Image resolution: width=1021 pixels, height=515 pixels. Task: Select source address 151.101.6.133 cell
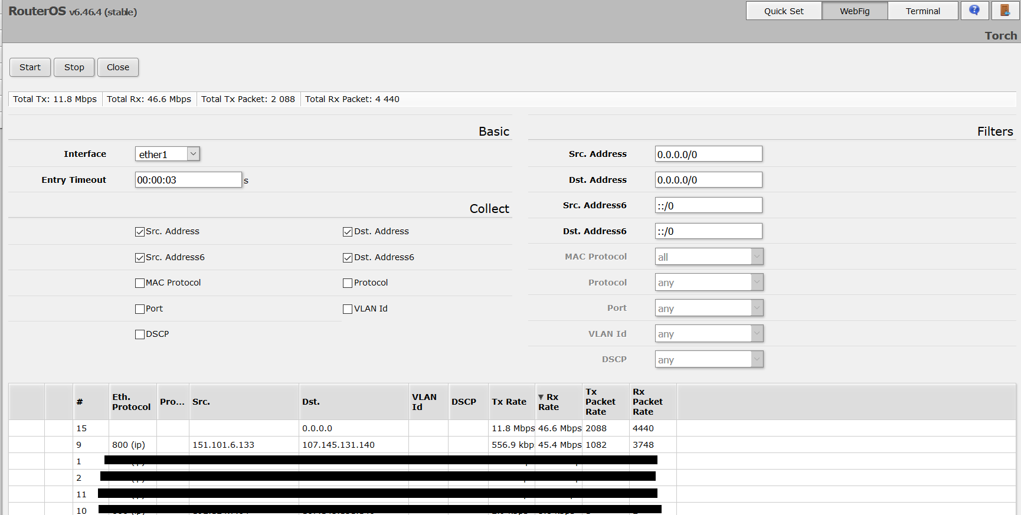click(x=244, y=445)
